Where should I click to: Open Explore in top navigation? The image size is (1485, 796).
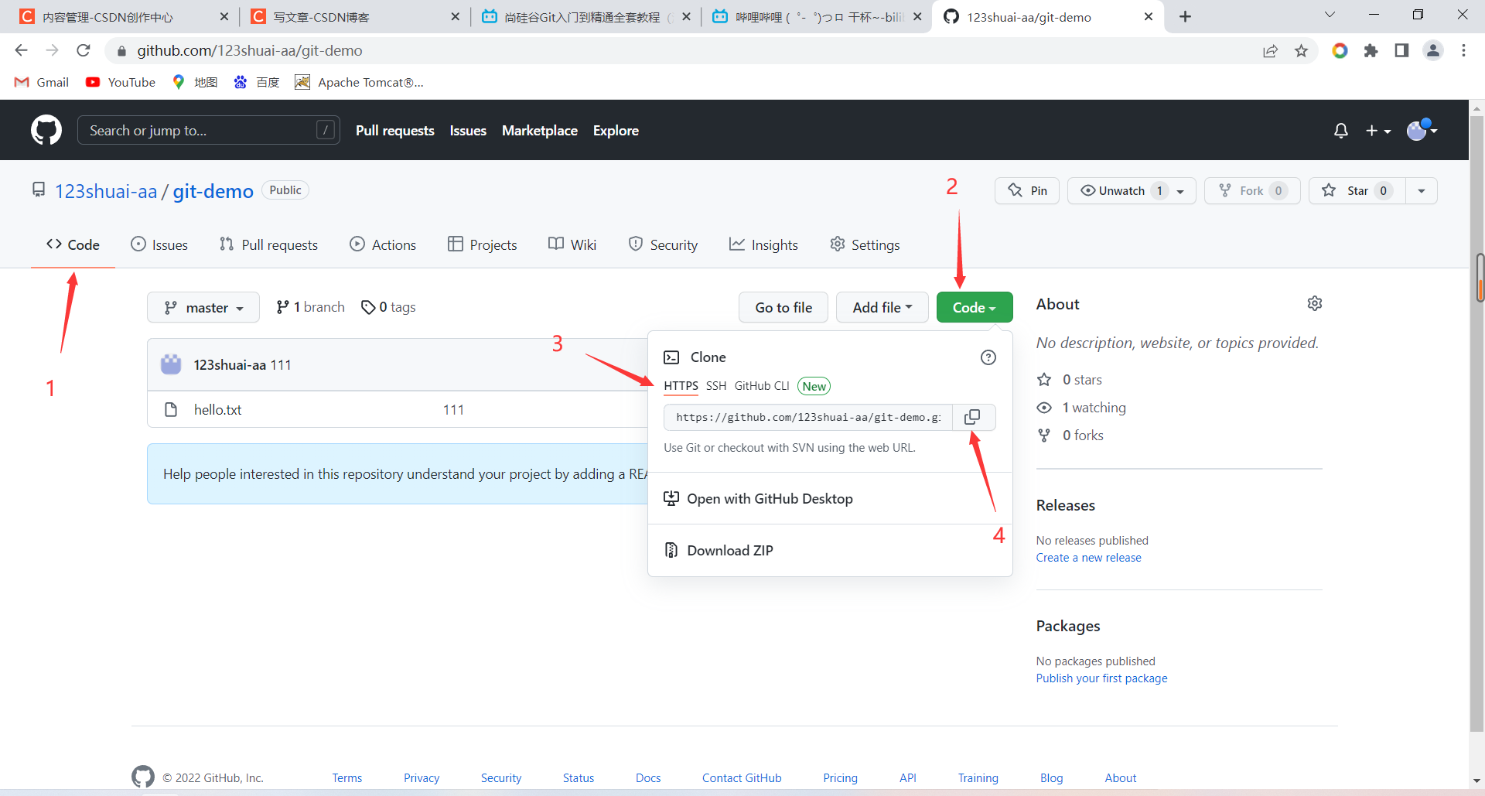[x=616, y=131]
